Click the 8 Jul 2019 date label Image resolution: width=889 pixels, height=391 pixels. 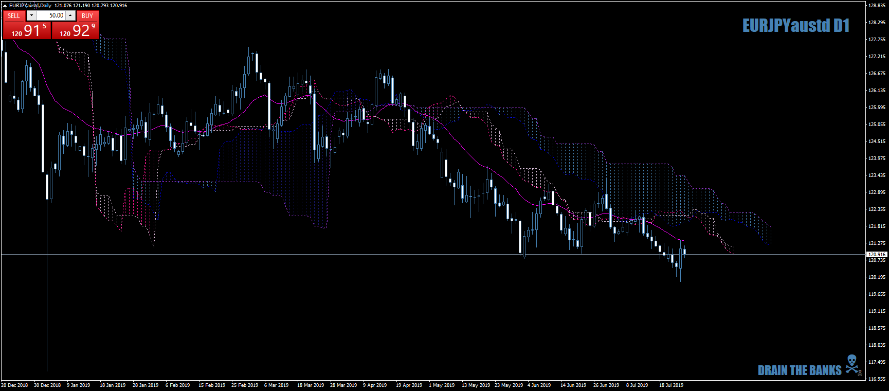click(x=637, y=385)
